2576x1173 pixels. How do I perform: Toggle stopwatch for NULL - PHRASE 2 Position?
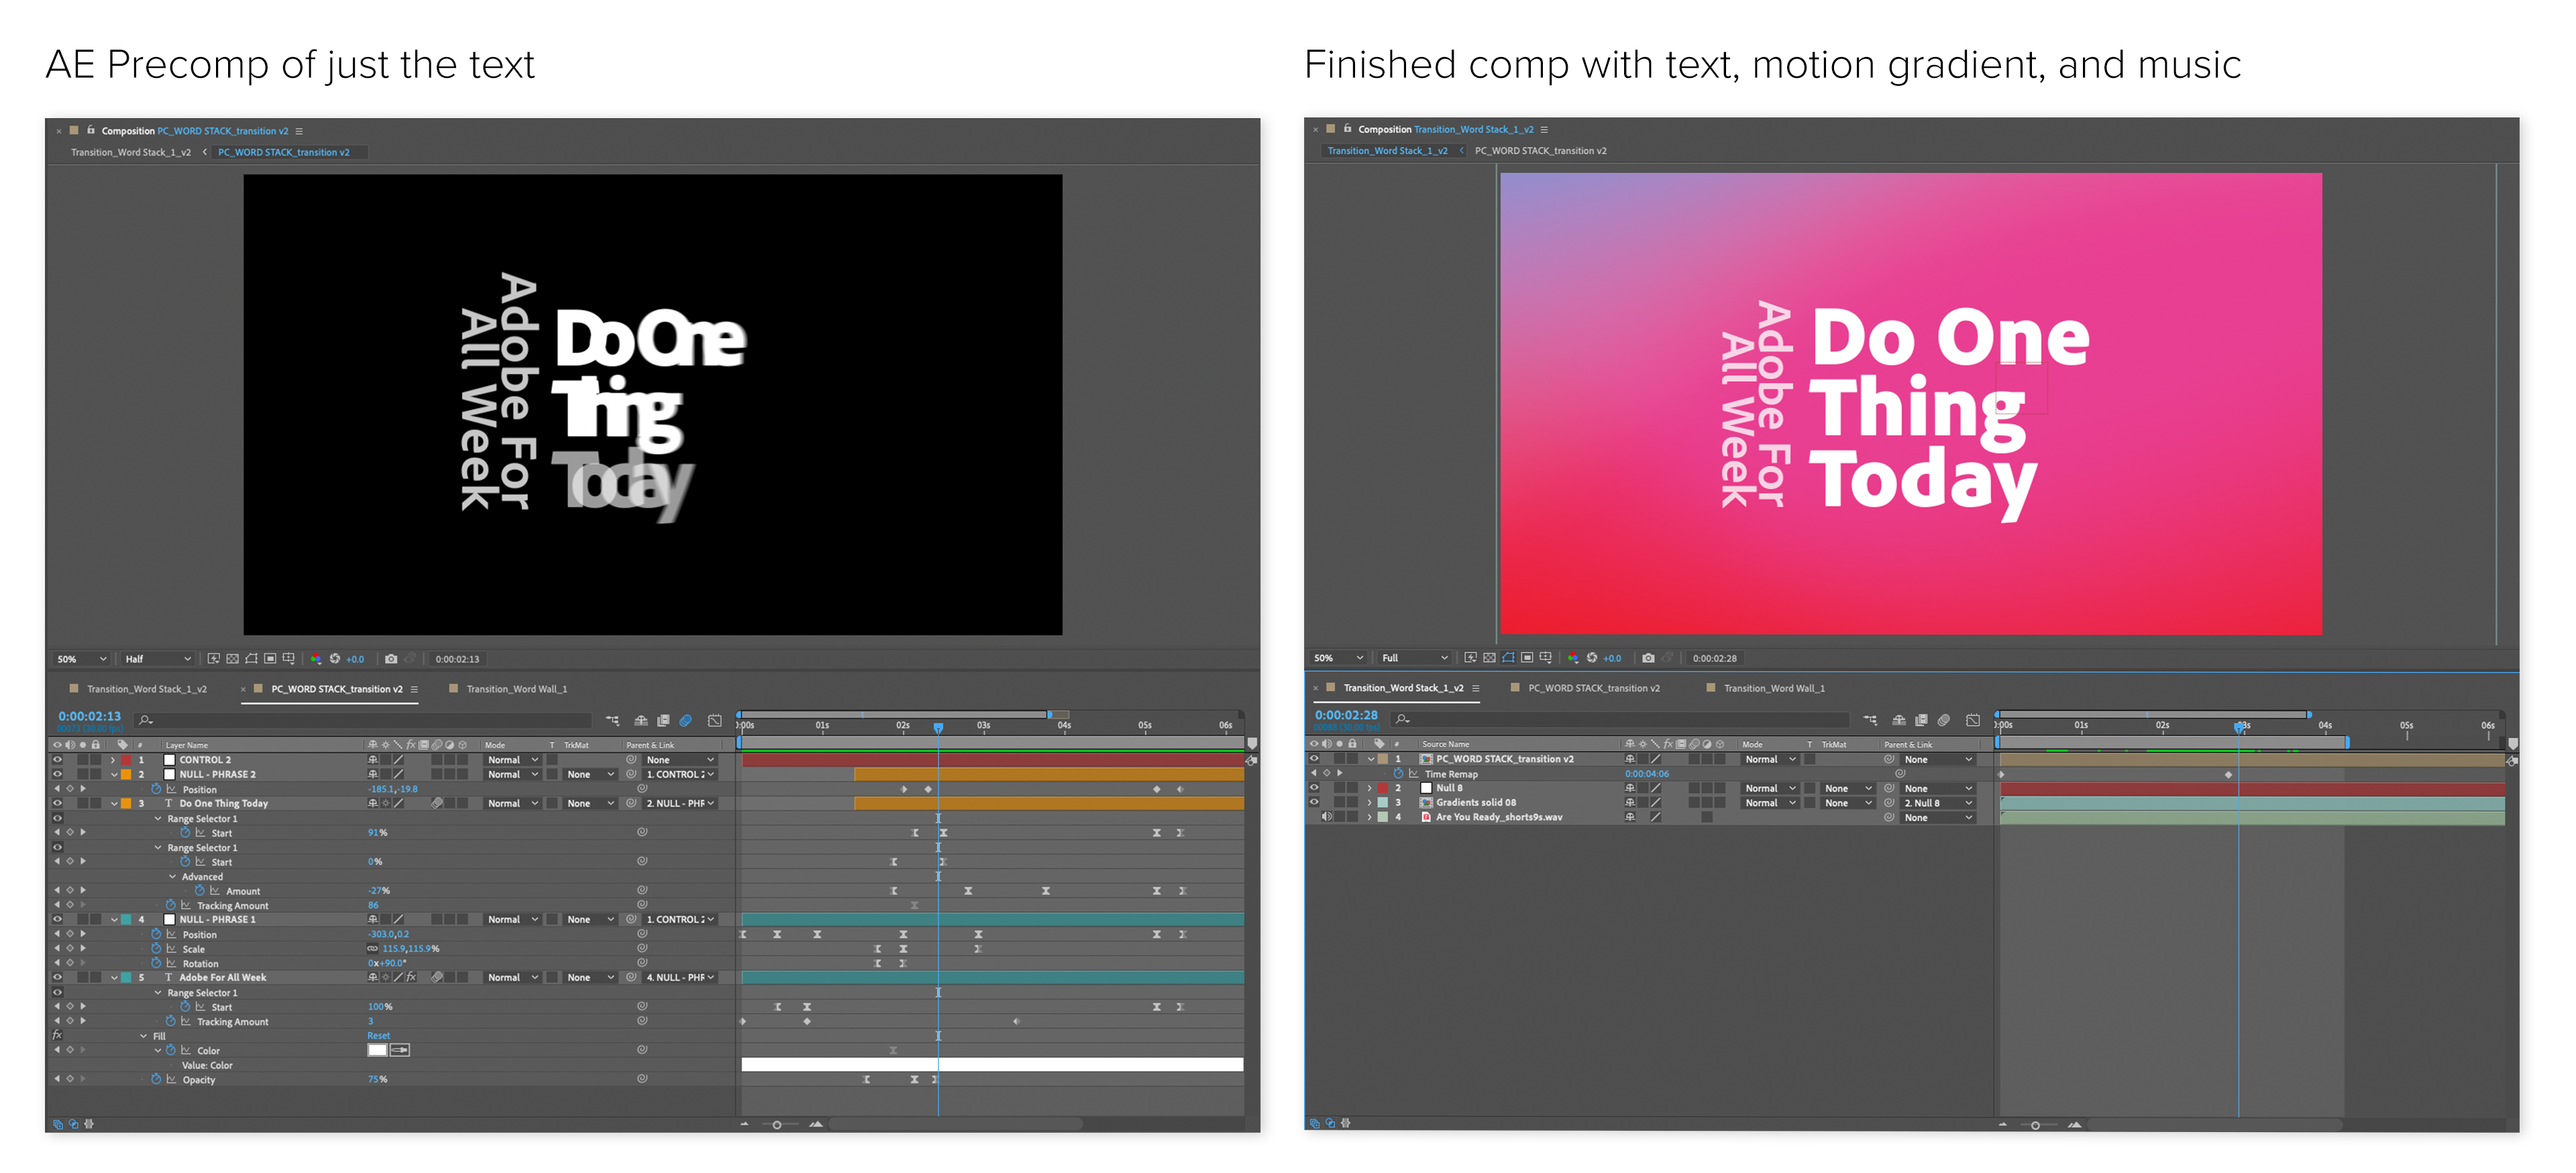point(156,789)
